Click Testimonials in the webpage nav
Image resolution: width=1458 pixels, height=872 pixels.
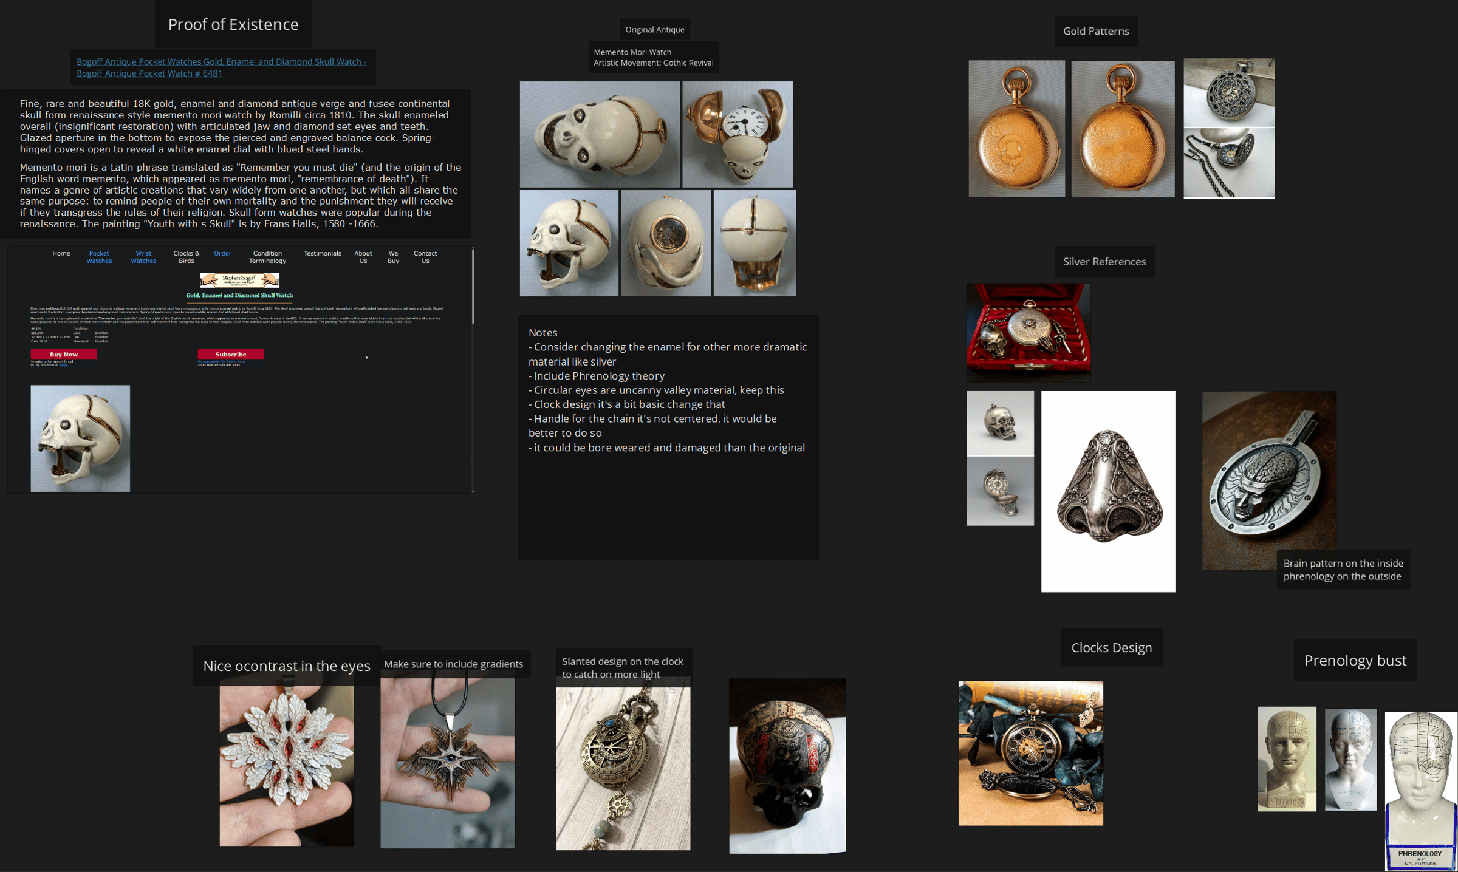coord(323,253)
